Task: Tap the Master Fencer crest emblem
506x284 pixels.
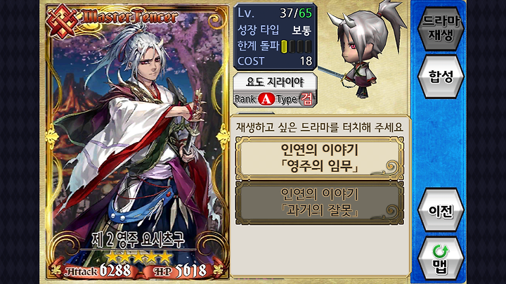Action: [x=62, y=21]
